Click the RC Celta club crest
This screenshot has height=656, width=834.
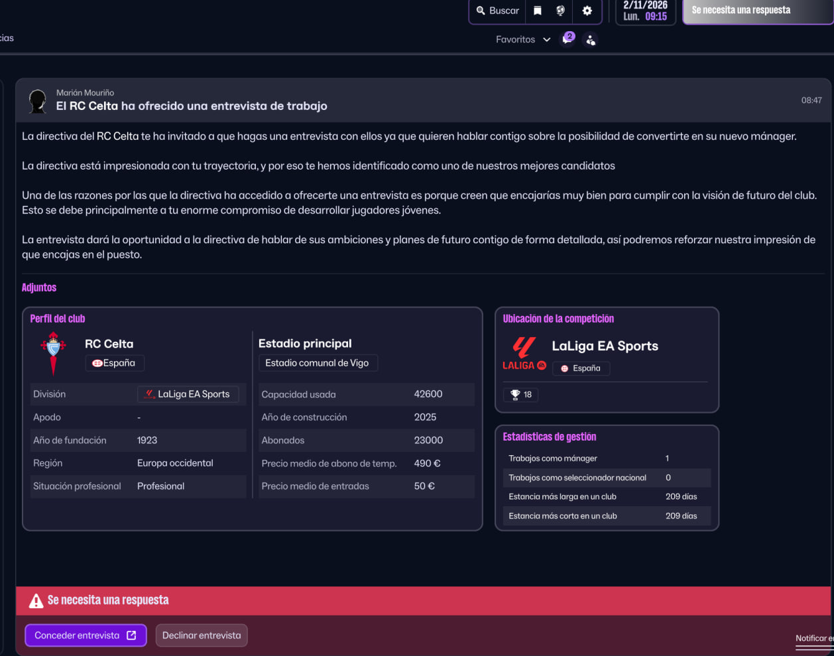53,355
